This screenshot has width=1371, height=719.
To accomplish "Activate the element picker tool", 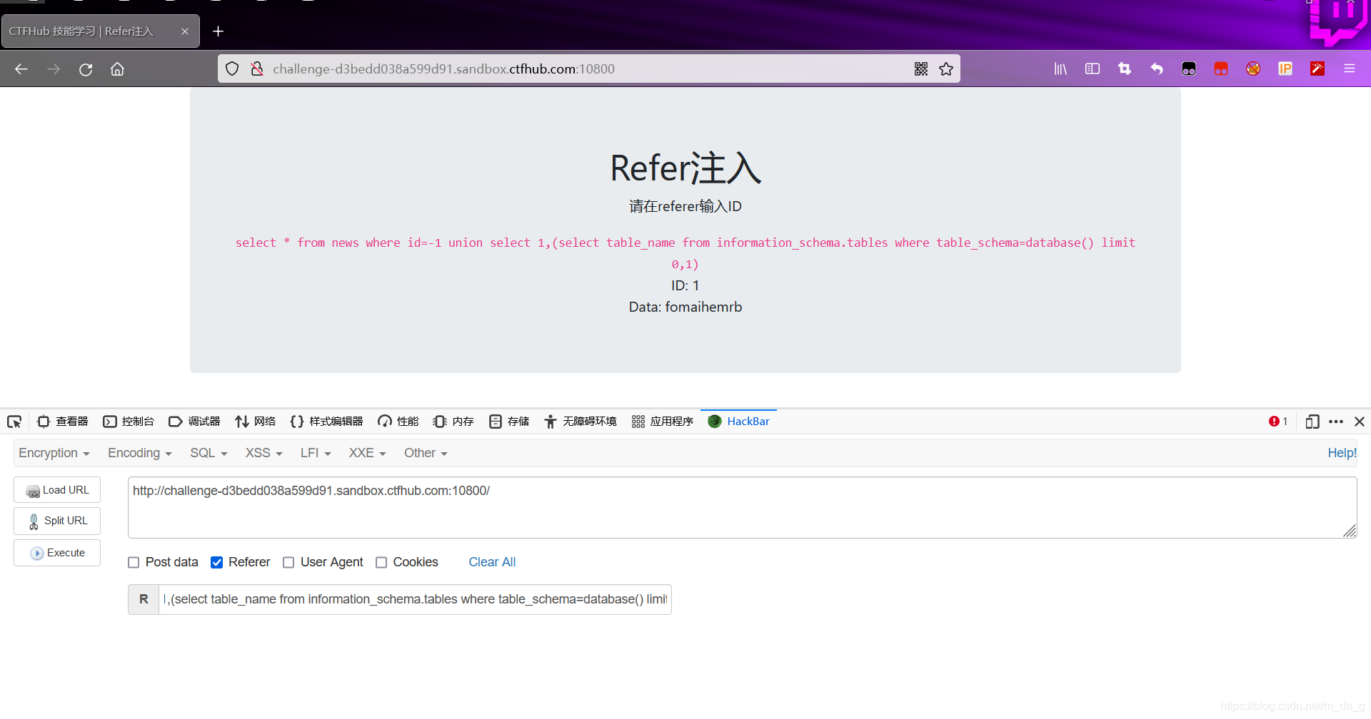I will (x=14, y=422).
